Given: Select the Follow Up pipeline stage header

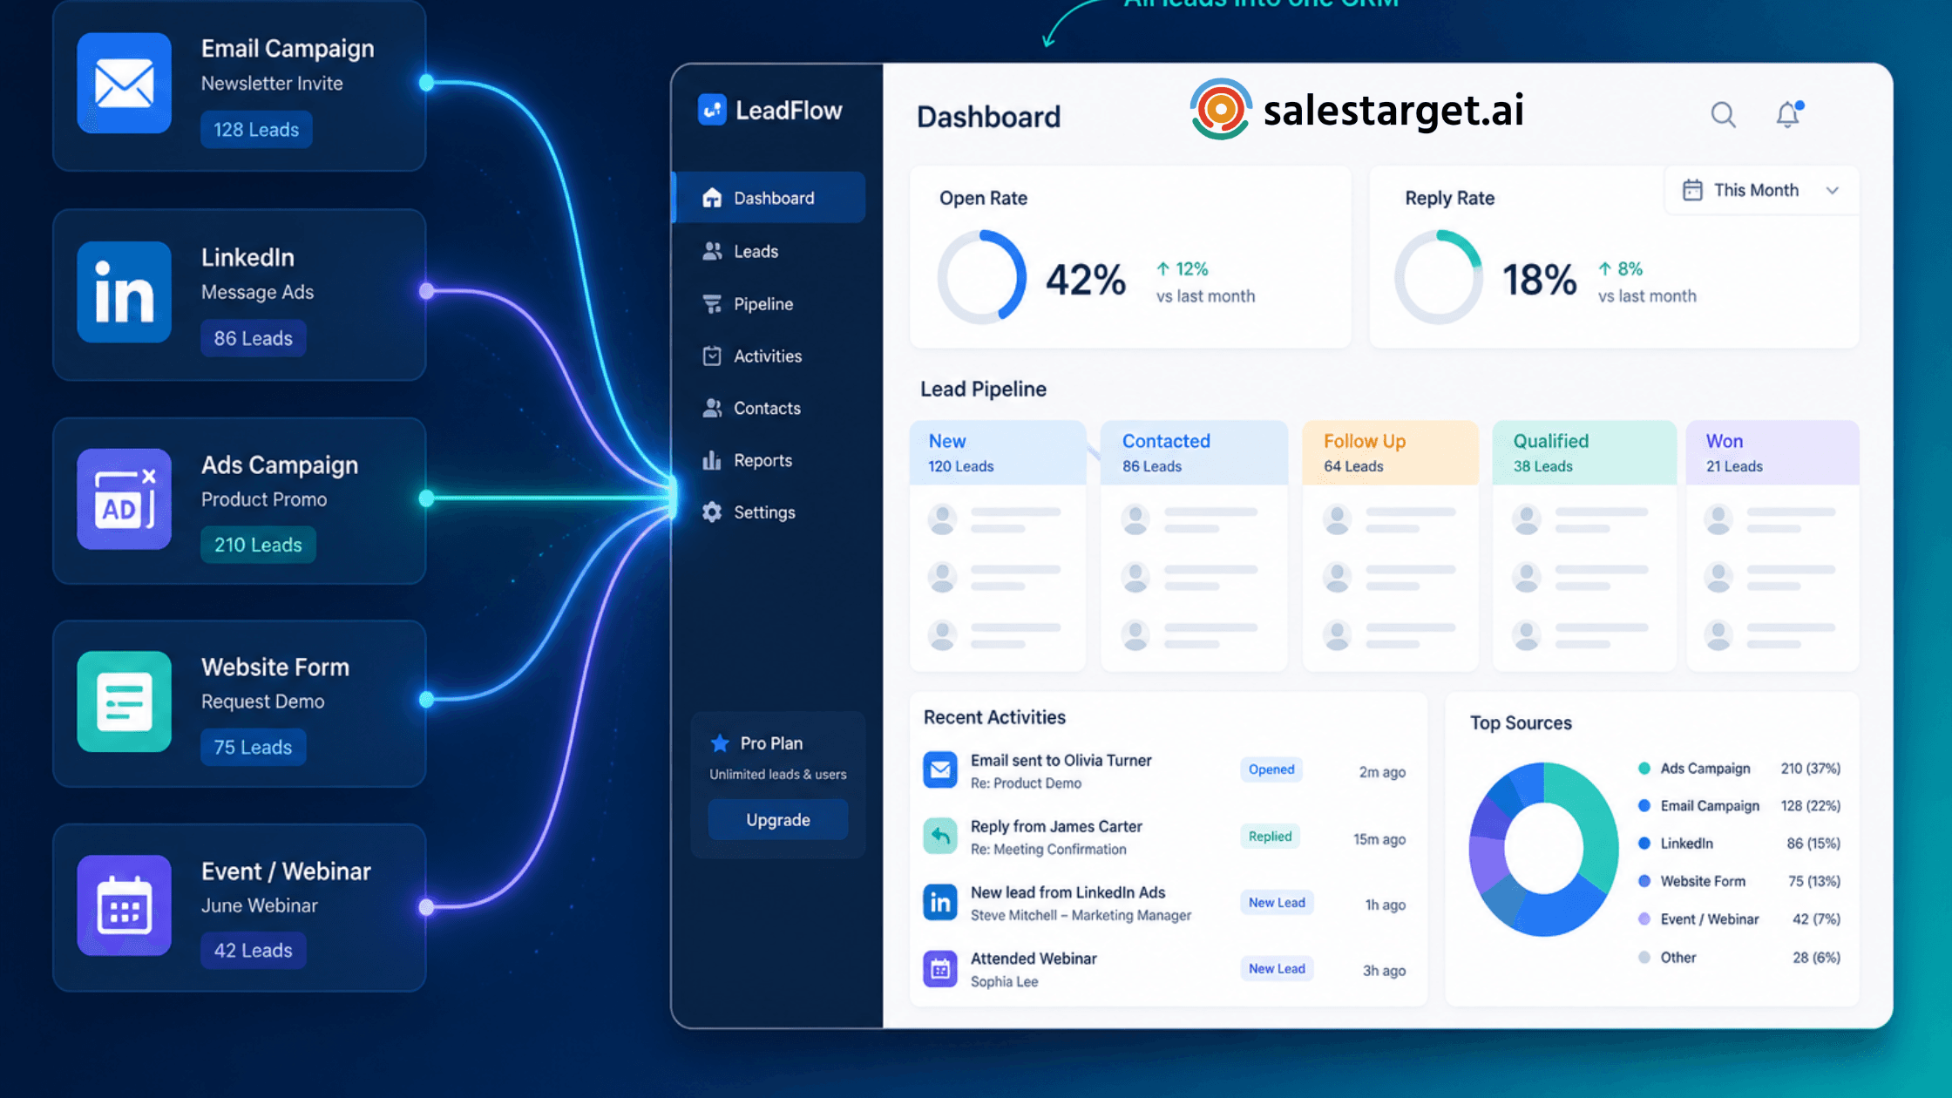Looking at the screenshot, I should [1390, 452].
